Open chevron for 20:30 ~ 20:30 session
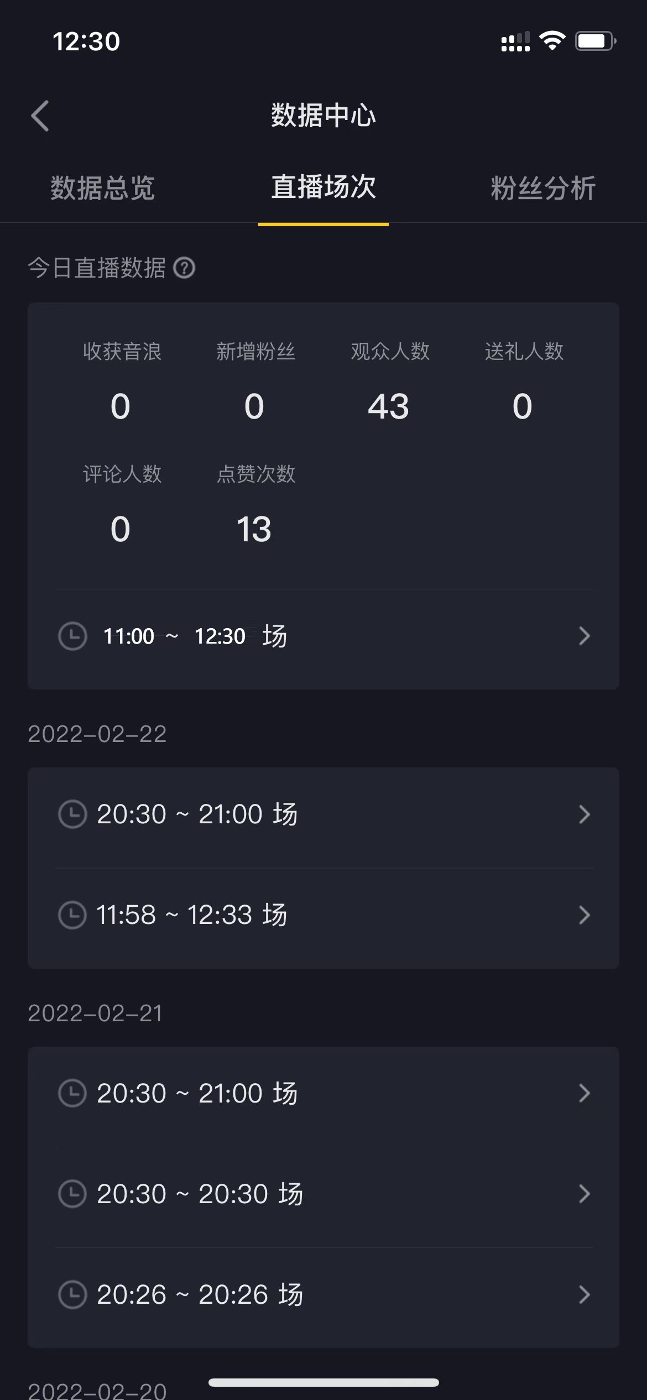The width and height of the screenshot is (647, 1400). [584, 1194]
